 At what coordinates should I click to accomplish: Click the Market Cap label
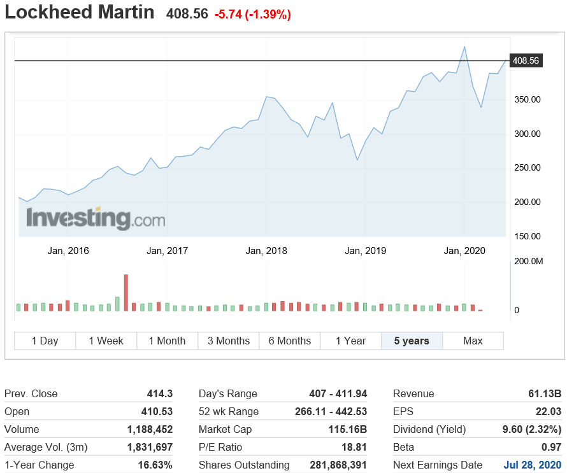[226, 429]
